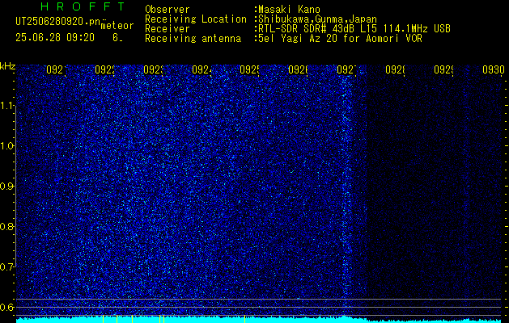
Task: Click the word 'meteor' label
Action: pyautogui.click(x=117, y=26)
